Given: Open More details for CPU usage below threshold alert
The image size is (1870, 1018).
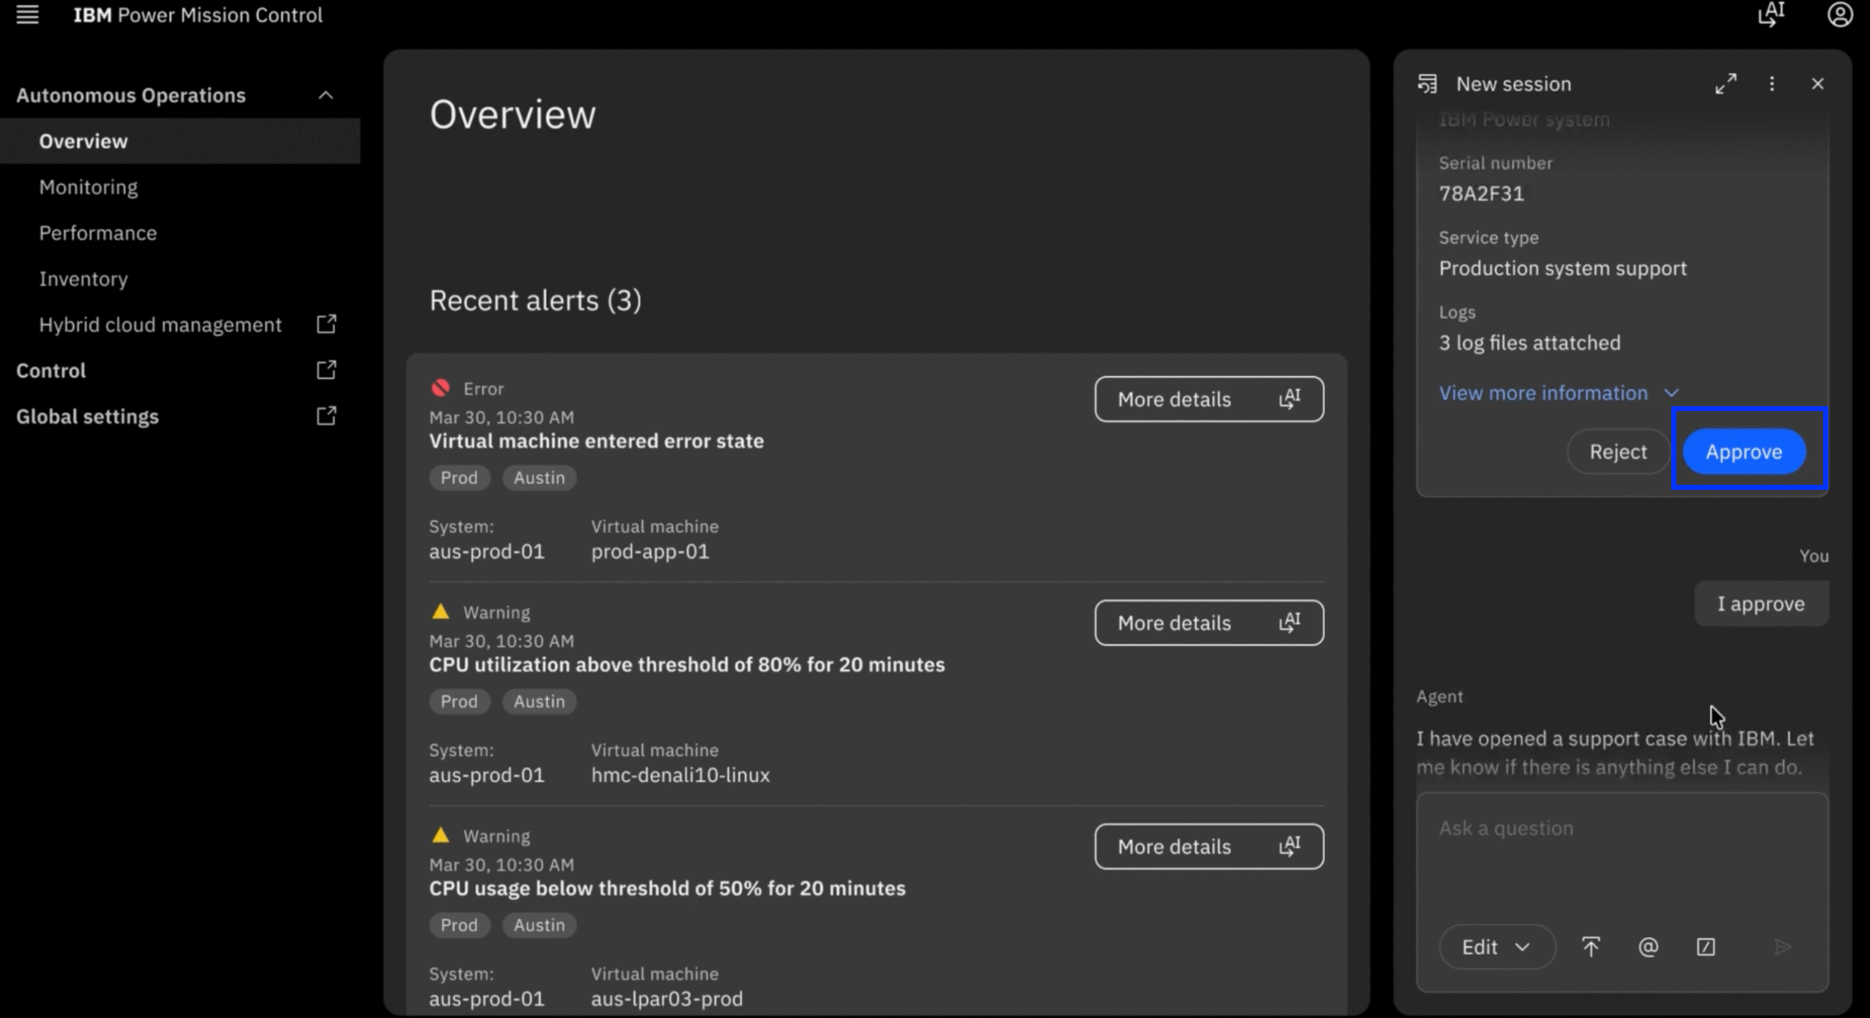Looking at the screenshot, I should (x=1209, y=846).
